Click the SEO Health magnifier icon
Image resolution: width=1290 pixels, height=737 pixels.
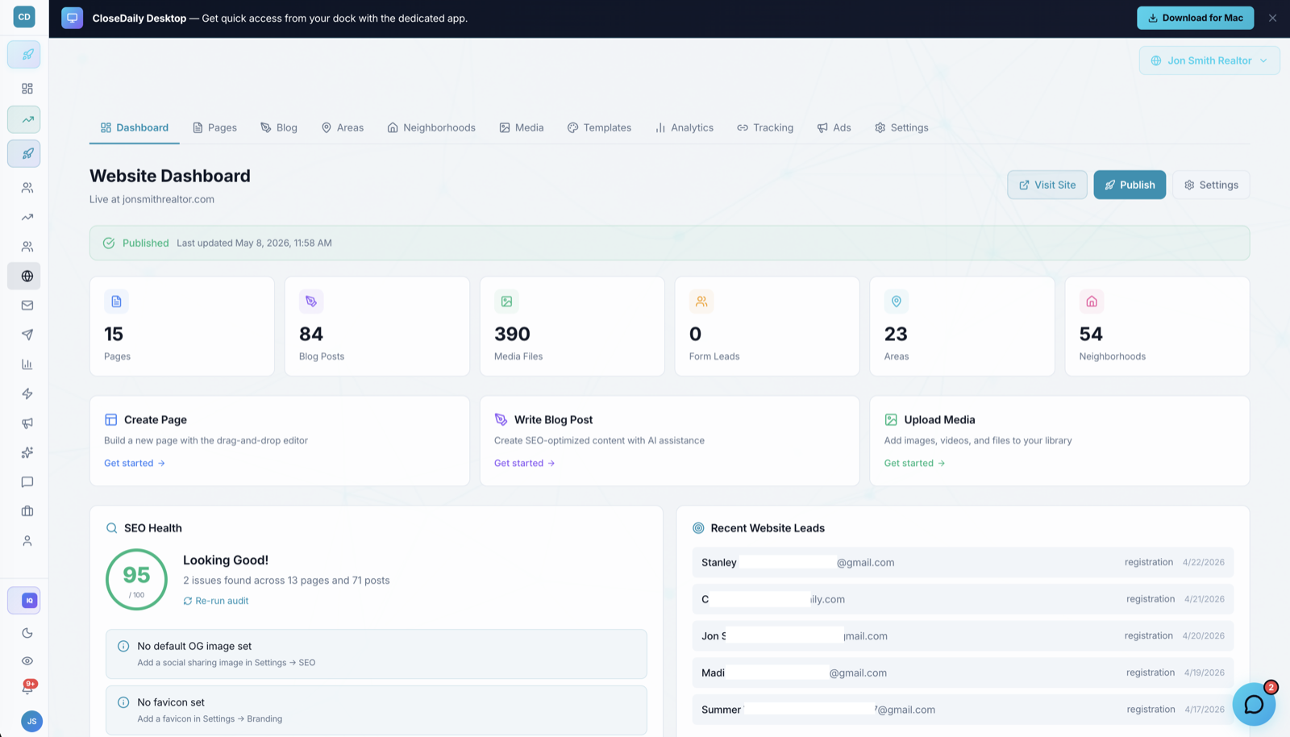coord(111,528)
